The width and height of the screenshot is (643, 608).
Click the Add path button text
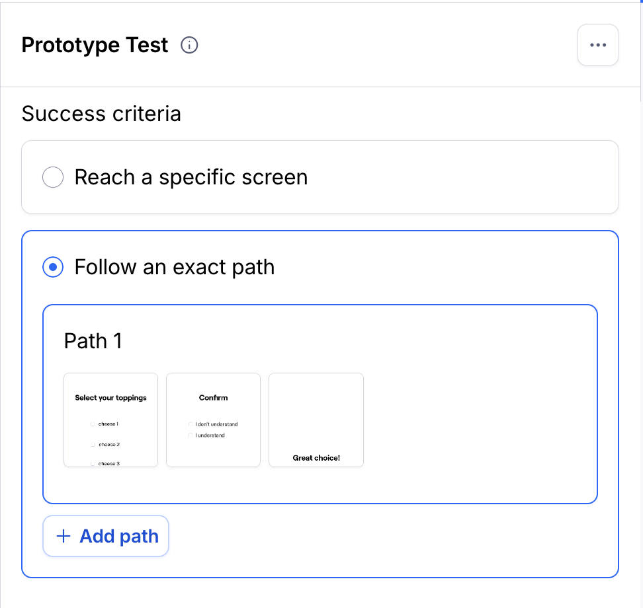click(119, 536)
